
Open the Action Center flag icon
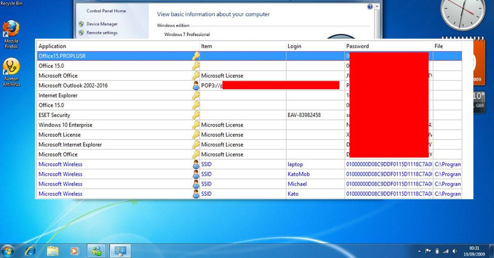(x=428, y=251)
